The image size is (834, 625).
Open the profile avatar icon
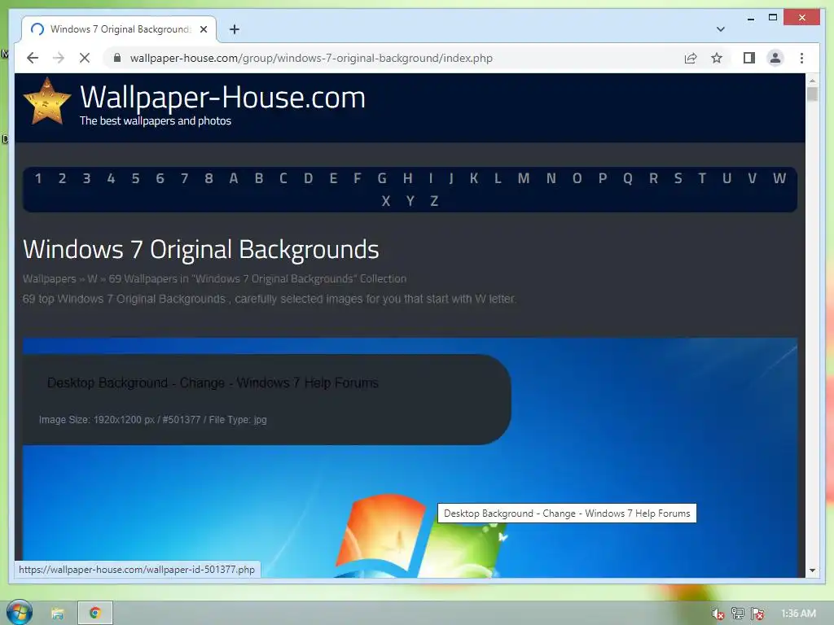pos(775,58)
